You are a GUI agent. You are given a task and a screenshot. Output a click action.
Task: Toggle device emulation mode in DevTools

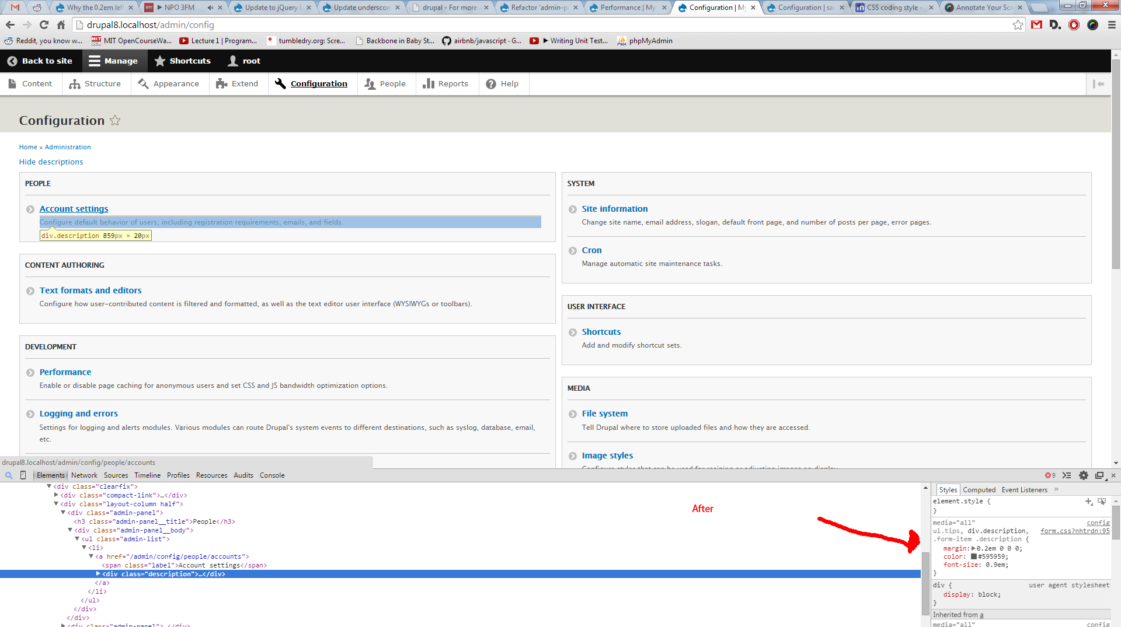pyautogui.click(x=23, y=475)
